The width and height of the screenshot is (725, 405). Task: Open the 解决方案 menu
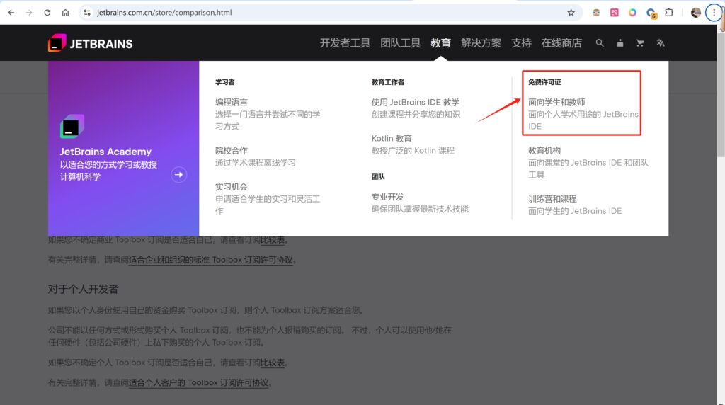(481, 43)
